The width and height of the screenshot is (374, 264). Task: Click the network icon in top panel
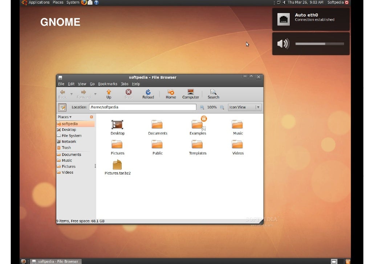[279, 3]
